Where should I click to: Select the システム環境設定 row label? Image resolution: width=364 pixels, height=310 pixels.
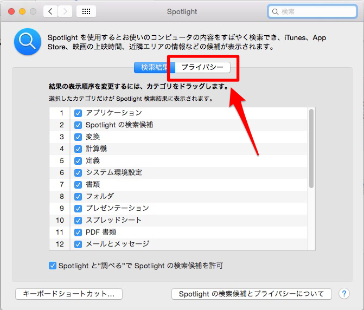(114, 172)
